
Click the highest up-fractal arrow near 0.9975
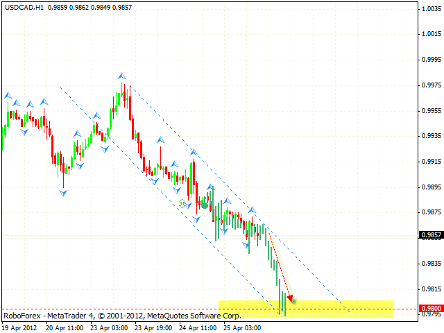click(x=121, y=76)
